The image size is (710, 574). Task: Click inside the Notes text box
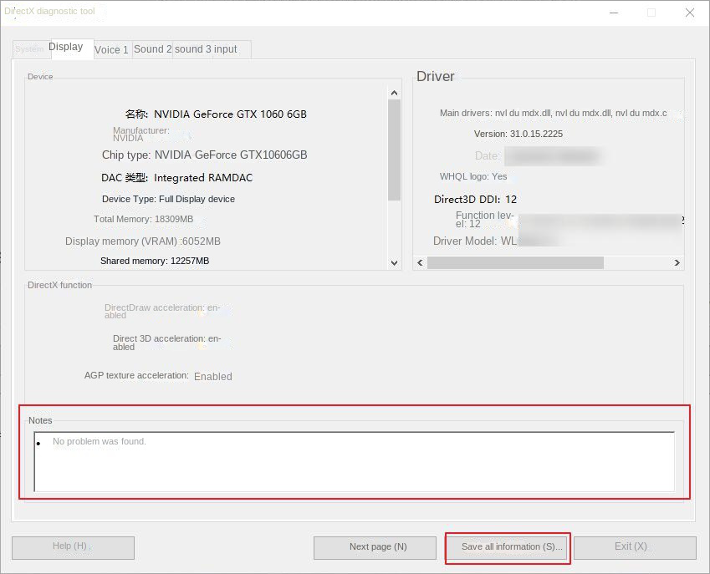coord(354,462)
